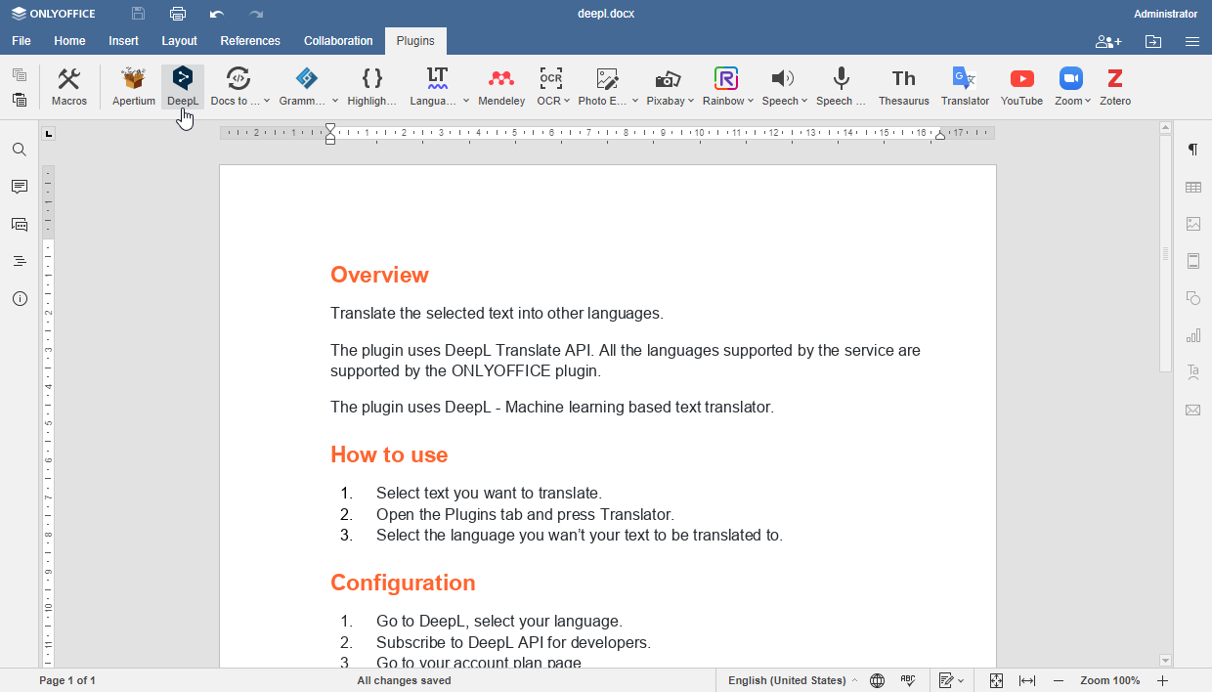Launch the Mendeley plugin
Image resolution: width=1212 pixels, height=692 pixels.
coord(501,87)
